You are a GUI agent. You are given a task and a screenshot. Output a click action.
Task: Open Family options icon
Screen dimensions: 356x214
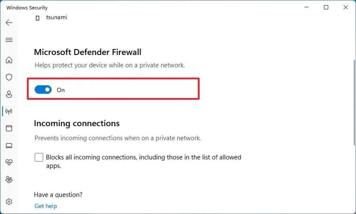pyautogui.click(x=9, y=179)
